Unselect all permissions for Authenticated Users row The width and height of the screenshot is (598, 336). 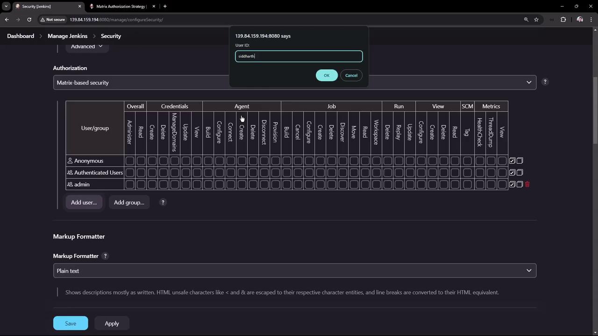click(x=520, y=173)
